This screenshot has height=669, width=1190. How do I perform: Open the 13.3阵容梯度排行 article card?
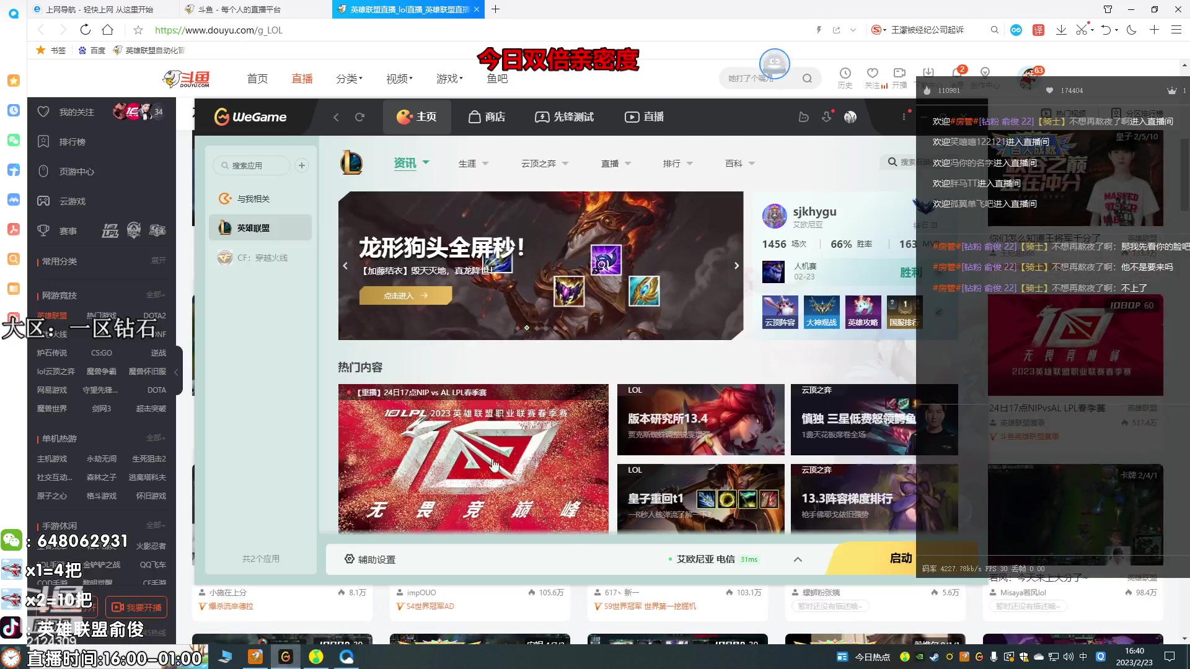click(x=874, y=499)
